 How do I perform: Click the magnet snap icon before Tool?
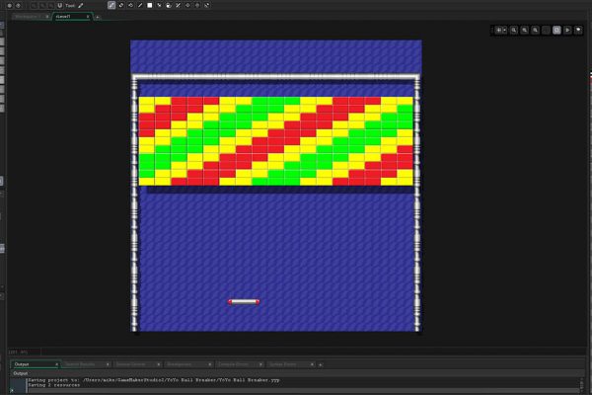59,5
